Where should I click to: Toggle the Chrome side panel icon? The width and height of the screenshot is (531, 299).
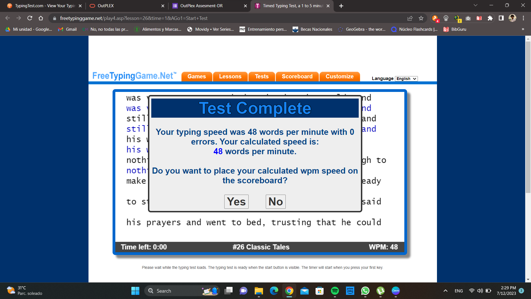coord(501,18)
